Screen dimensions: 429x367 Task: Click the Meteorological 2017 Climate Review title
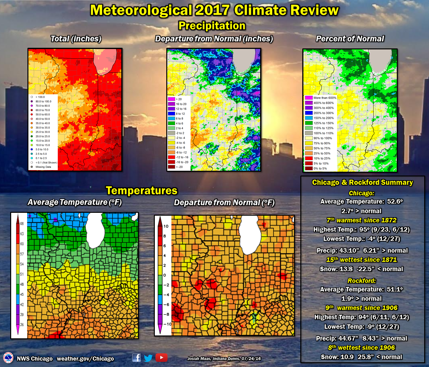(x=214, y=10)
